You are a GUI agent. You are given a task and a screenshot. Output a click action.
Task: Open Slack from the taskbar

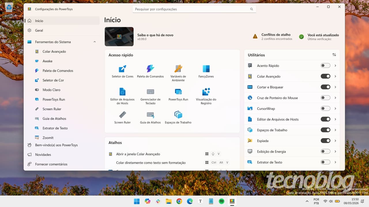(x=158, y=201)
